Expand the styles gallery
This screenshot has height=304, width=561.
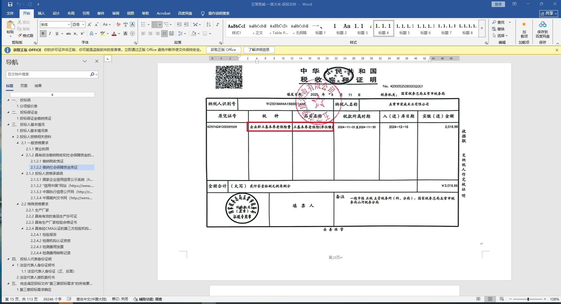click(482, 28)
